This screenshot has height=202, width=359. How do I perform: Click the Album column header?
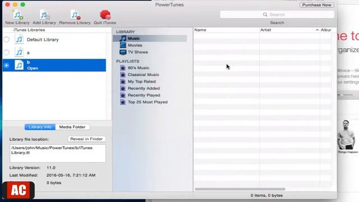coord(326,30)
